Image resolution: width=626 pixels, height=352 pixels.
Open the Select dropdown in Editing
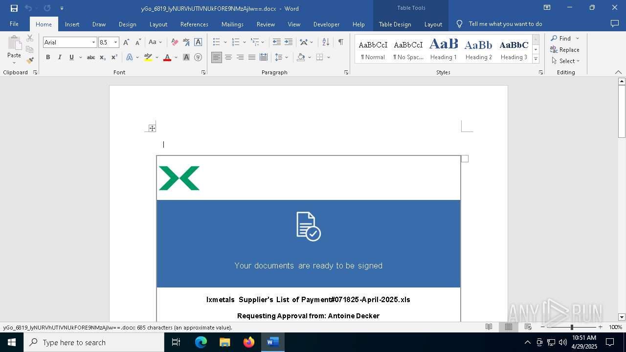[565, 61]
